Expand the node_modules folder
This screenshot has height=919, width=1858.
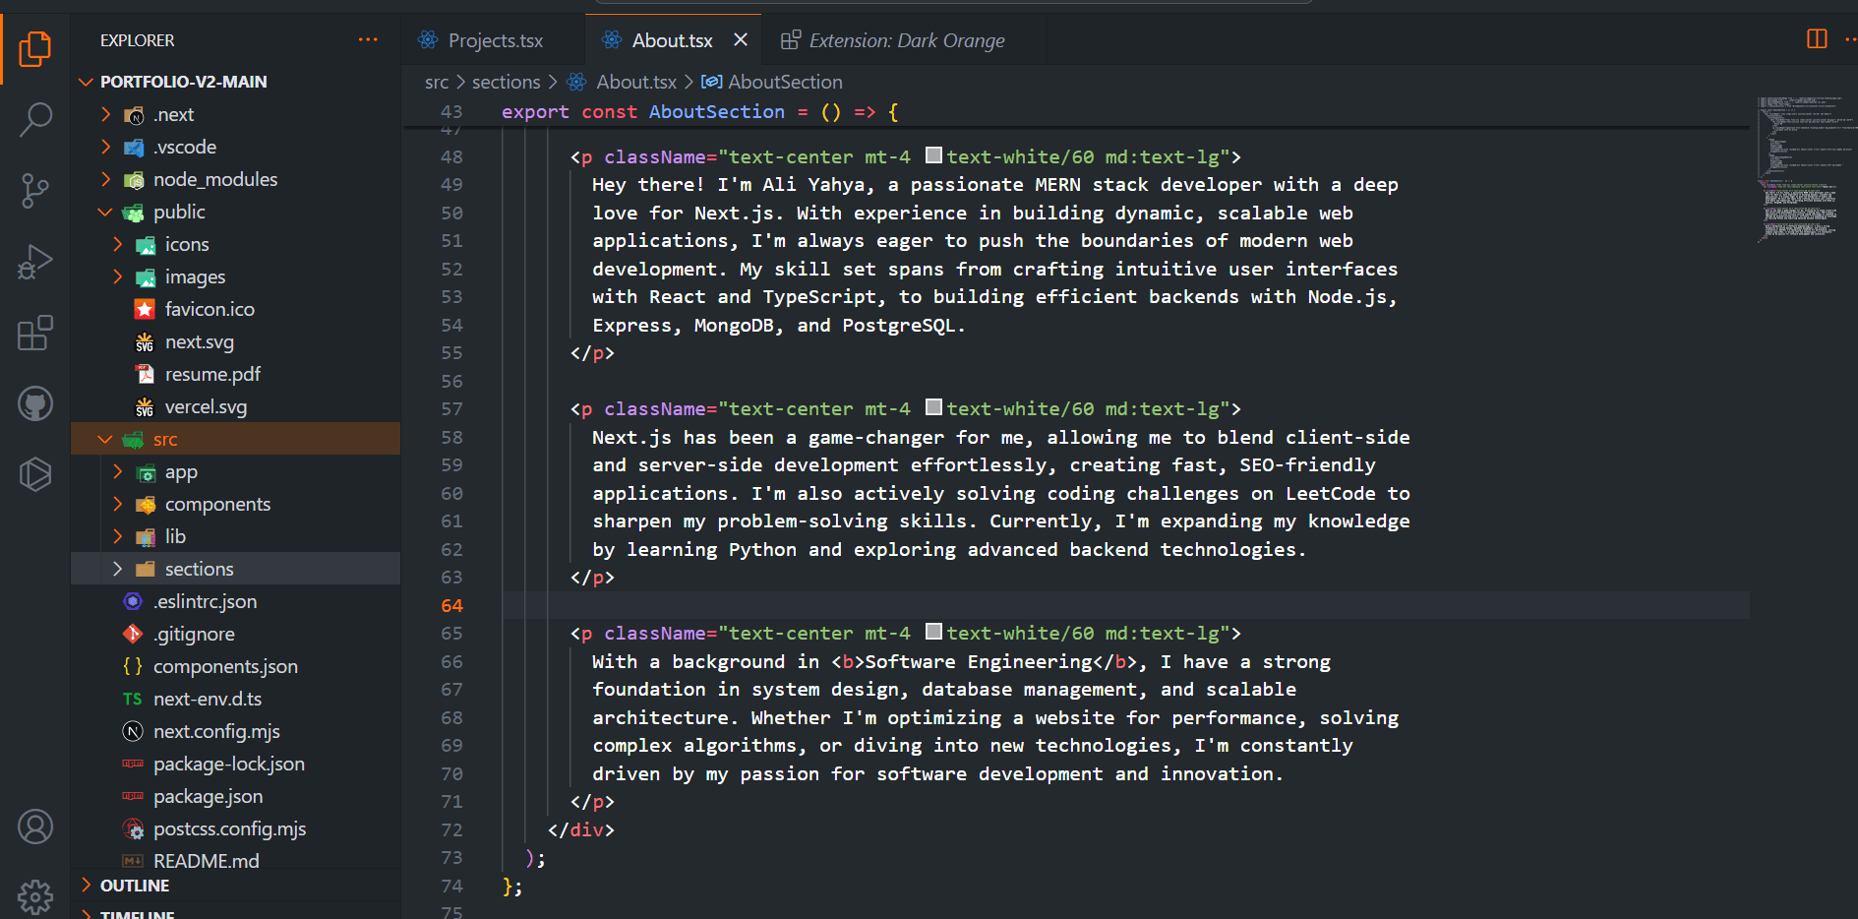[105, 180]
